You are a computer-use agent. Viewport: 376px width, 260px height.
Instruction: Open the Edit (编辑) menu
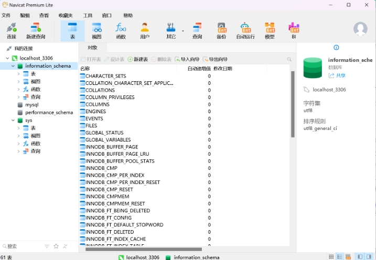25,15
